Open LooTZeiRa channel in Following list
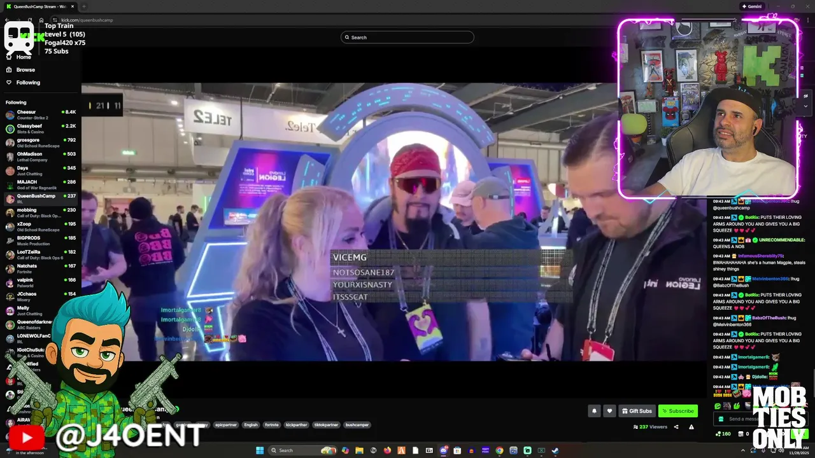Image resolution: width=815 pixels, height=458 pixels. 41,254
